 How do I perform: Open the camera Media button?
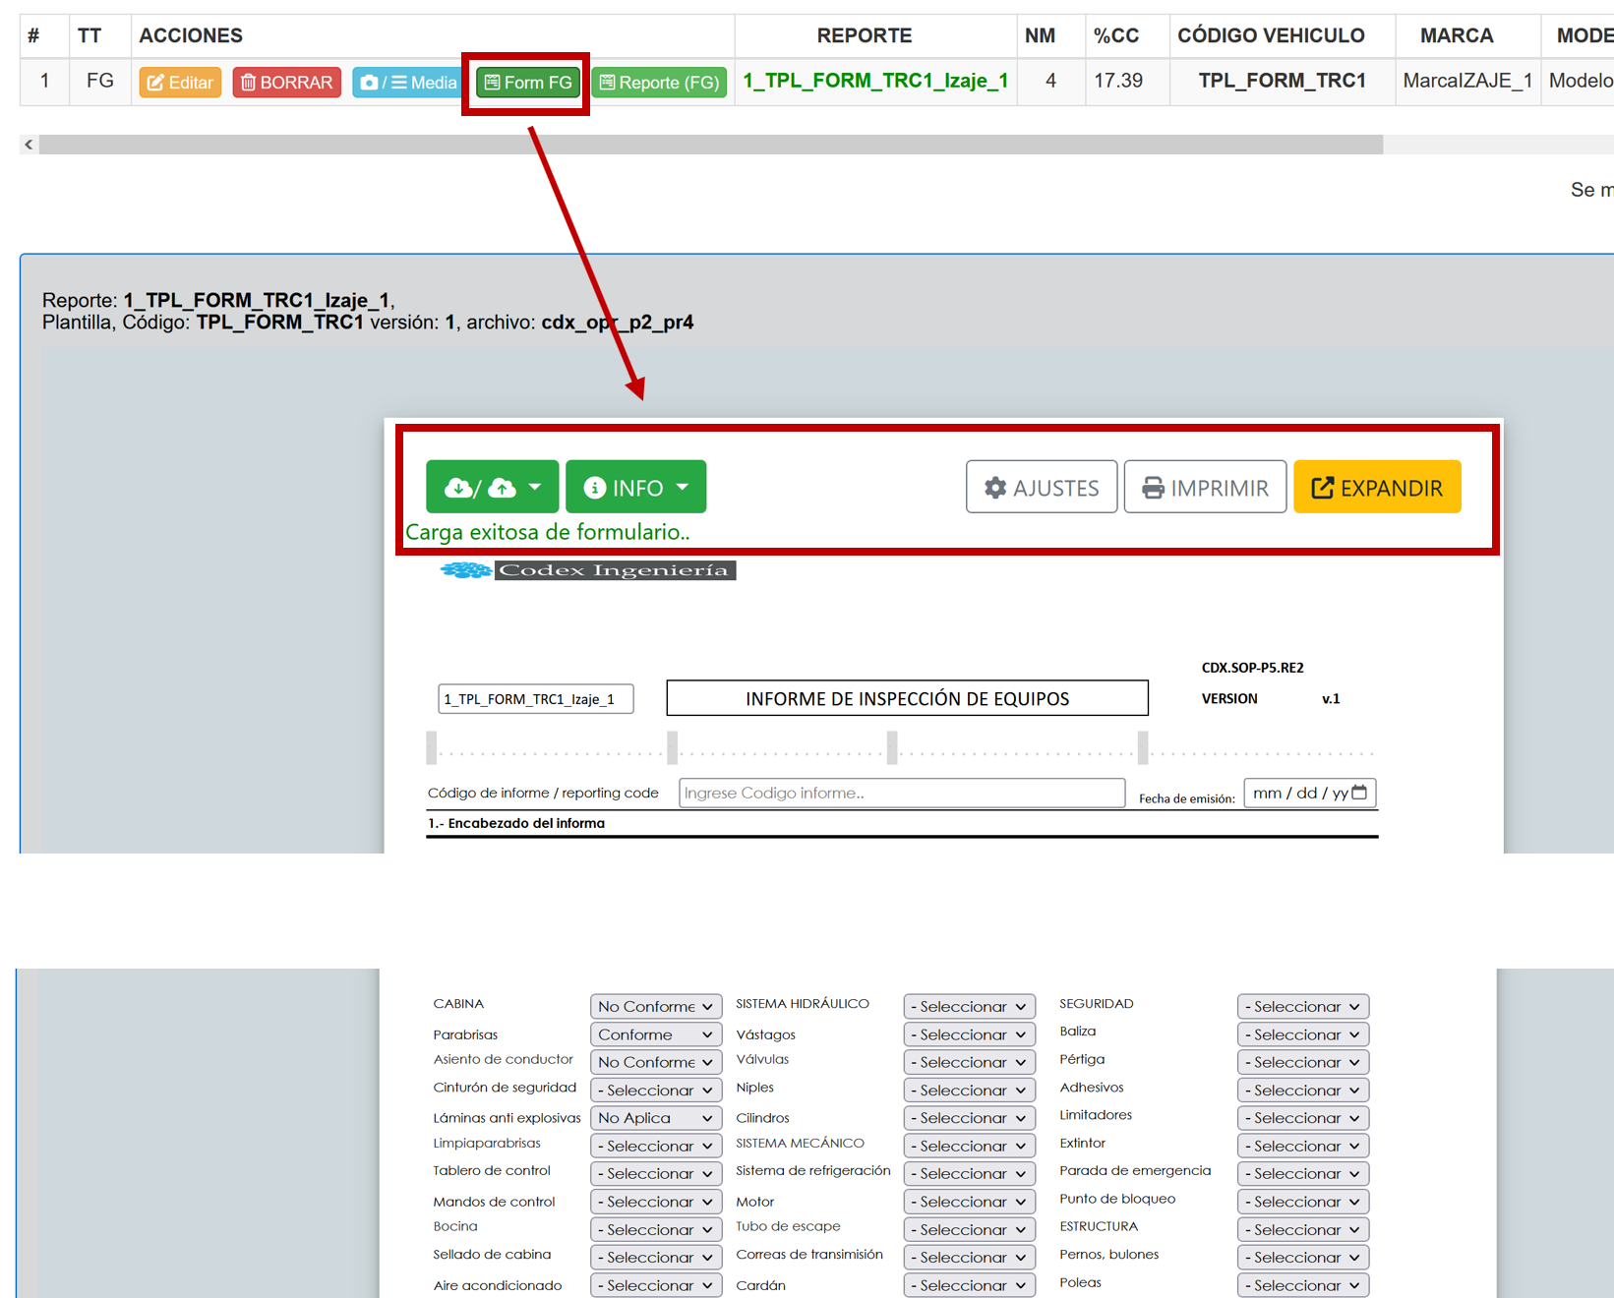pyautogui.click(x=408, y=83)
